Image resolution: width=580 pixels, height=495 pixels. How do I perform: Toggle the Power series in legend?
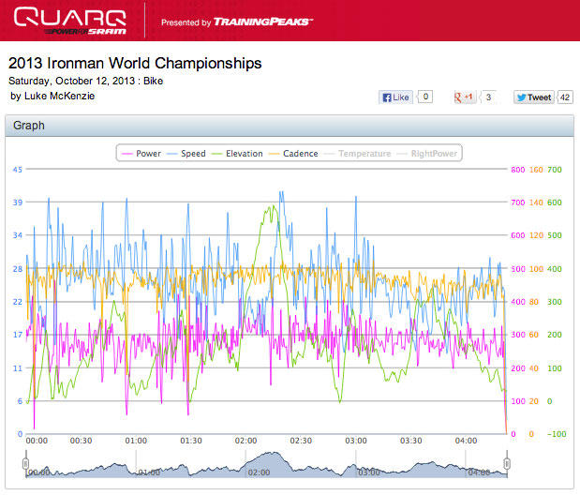[141, 154]
